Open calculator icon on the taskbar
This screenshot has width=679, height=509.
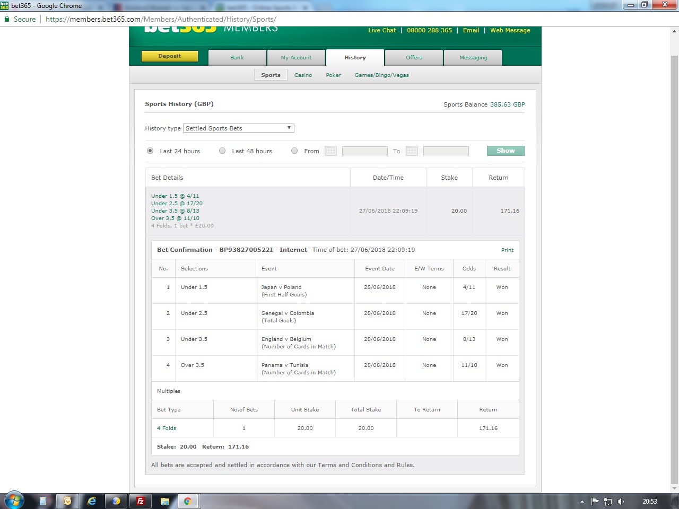tap(43, 501)
